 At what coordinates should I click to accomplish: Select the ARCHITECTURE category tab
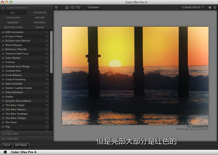click(13, 27)
